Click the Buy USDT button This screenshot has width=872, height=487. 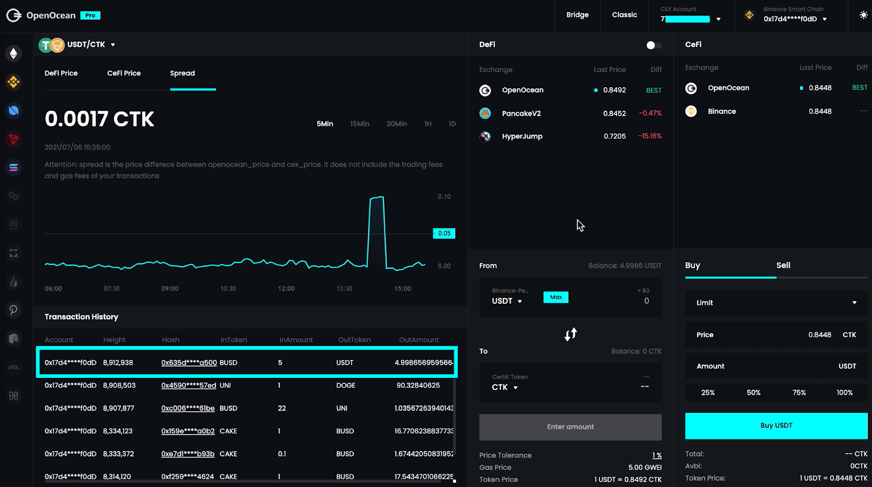(x=776, y=425)
